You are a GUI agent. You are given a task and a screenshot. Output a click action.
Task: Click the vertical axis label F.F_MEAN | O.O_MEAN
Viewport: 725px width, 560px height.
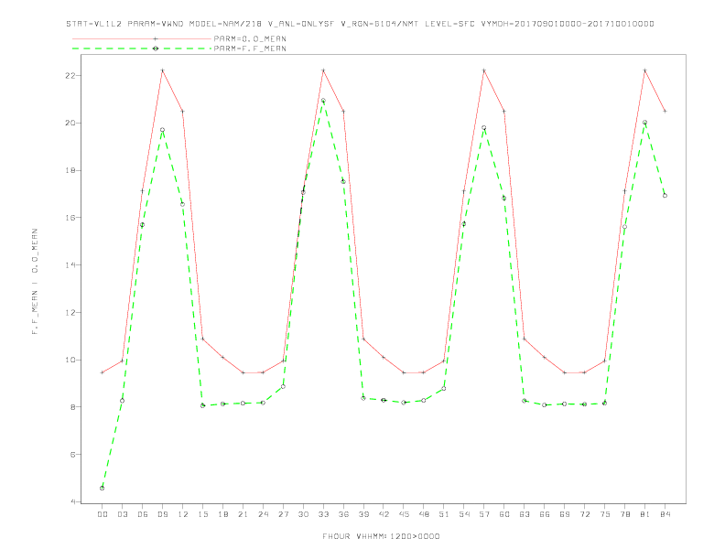click(x=35, y=282)
